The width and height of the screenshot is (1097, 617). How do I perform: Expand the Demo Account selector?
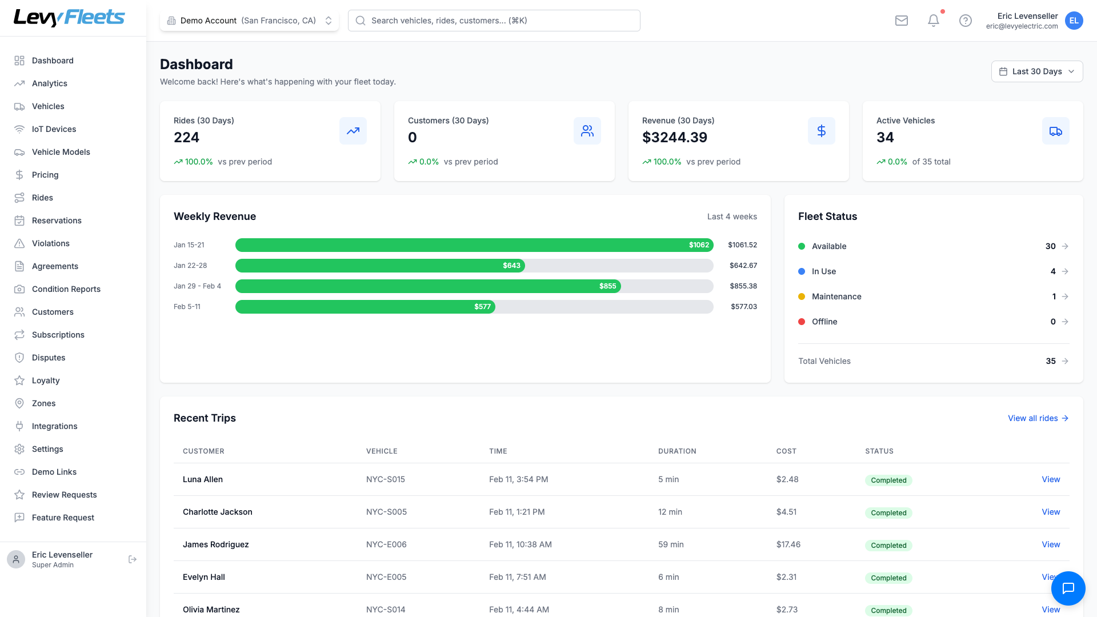(x=249, y=21)
